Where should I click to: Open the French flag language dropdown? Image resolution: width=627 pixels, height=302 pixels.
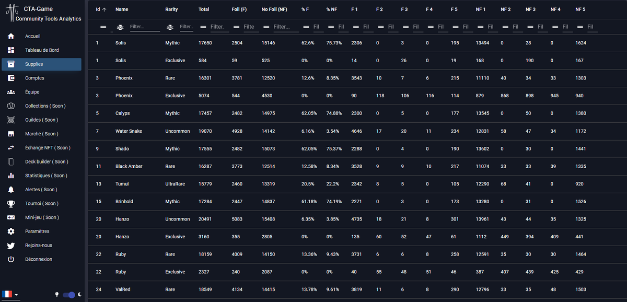[10, 295]
